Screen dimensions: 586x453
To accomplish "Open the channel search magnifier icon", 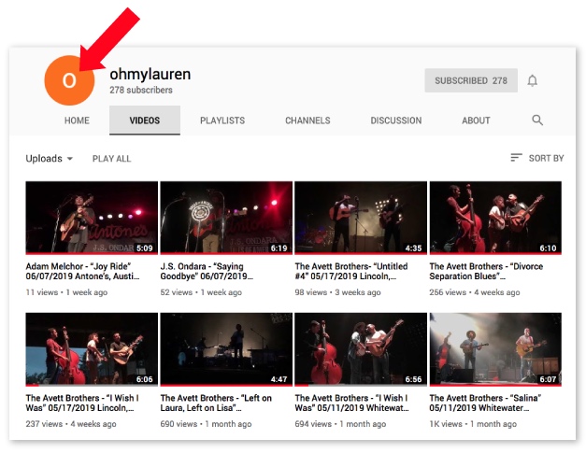I will point(537,120).
